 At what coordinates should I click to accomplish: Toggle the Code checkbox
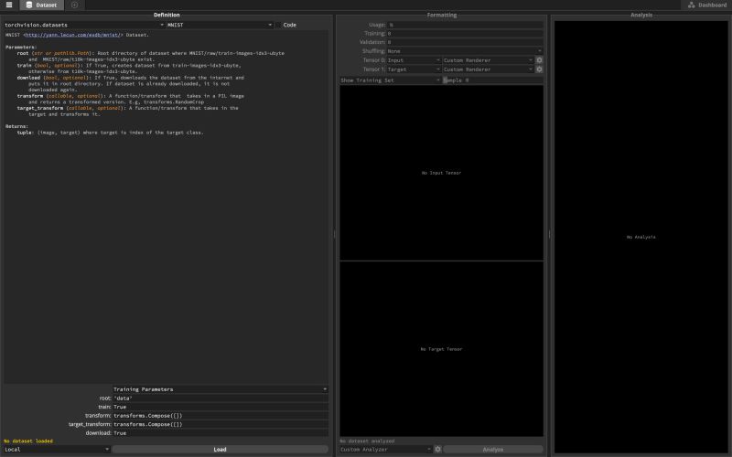(x=278, y=26)
